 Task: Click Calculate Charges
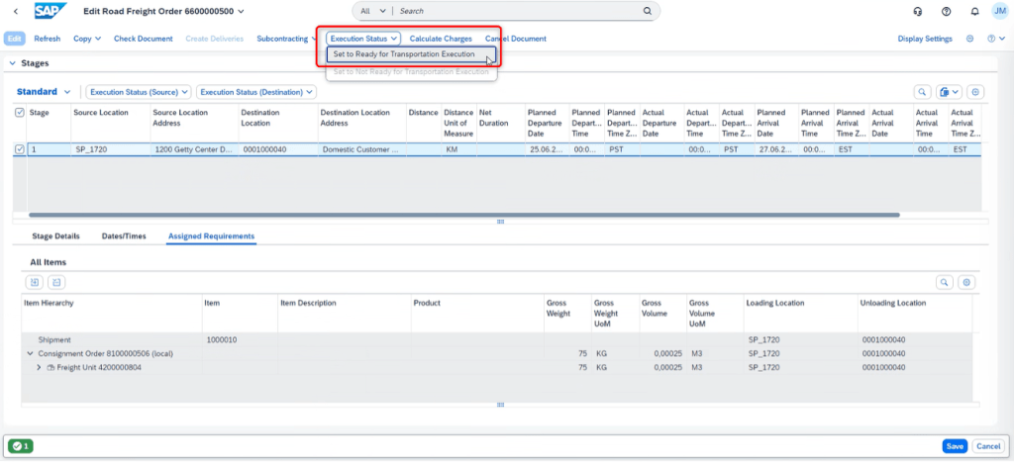click(x=441, y=39)
